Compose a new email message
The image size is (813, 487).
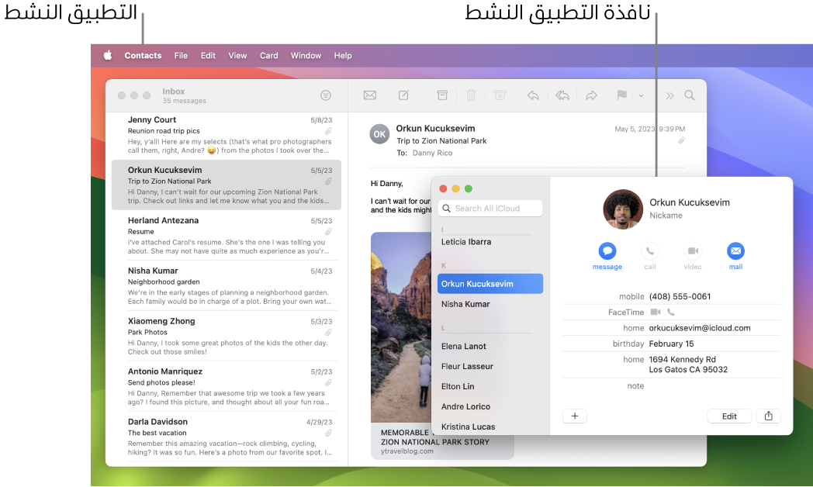(403, 95)
